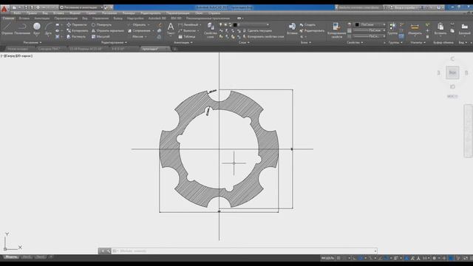Open Свойства слоя (Layer Properties)
The image size is (473, 266).
[210, 30]
